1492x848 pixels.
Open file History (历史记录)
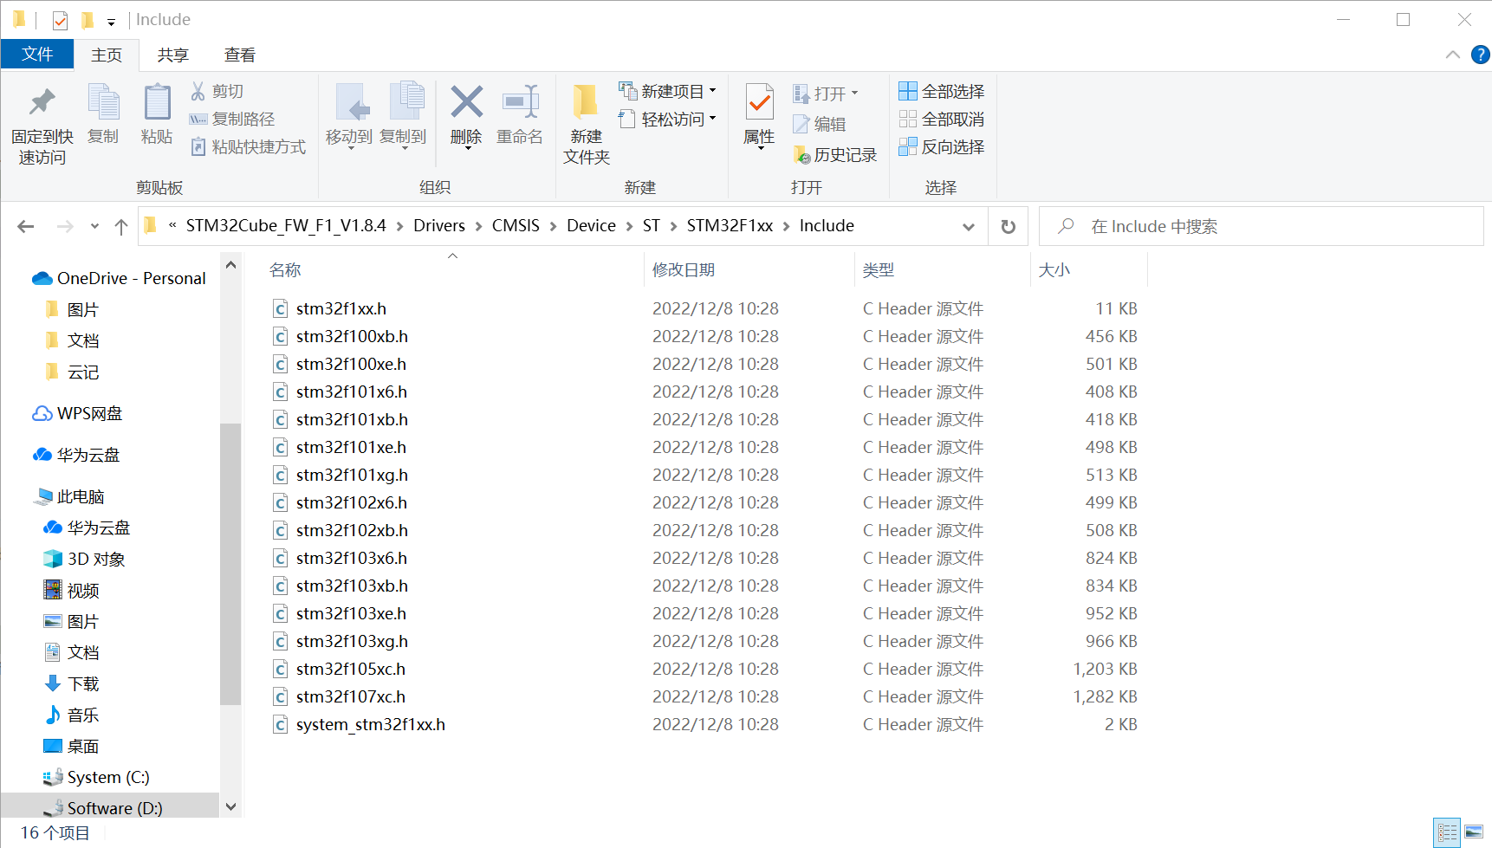(835, 155)
